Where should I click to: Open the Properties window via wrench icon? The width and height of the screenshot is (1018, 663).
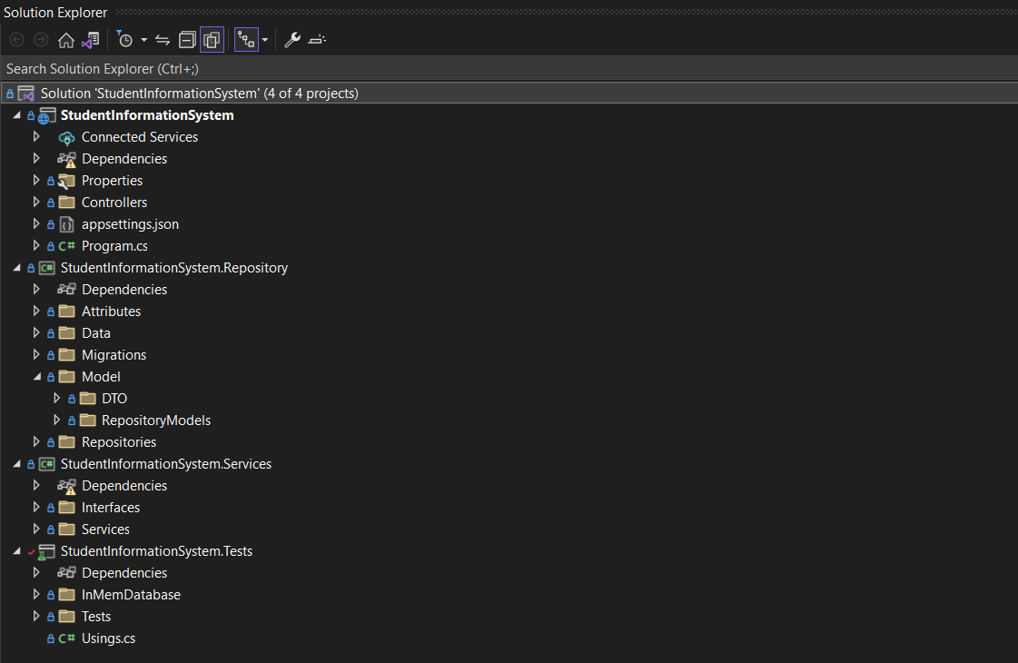[x=292, y=39]
